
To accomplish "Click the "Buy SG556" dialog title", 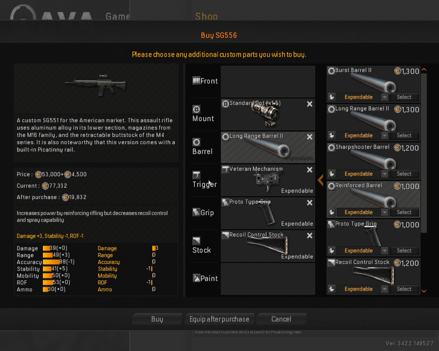I will pyautogui.click(x=219, y=35).
